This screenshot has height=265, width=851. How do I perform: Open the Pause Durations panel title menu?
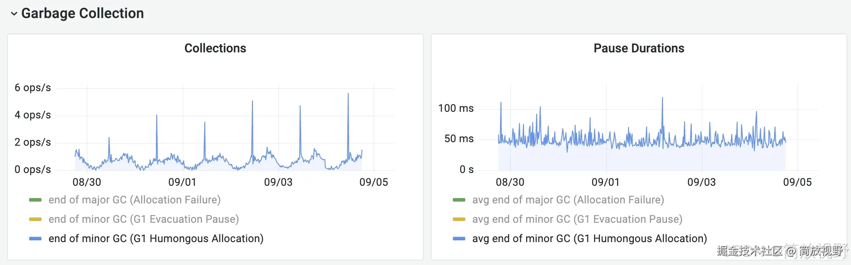[x=639, y=48]
